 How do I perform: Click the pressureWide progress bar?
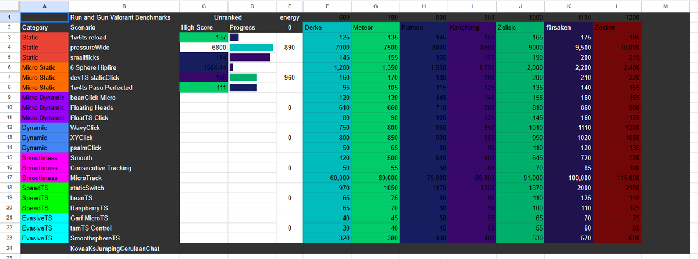(x=252, y=47)
